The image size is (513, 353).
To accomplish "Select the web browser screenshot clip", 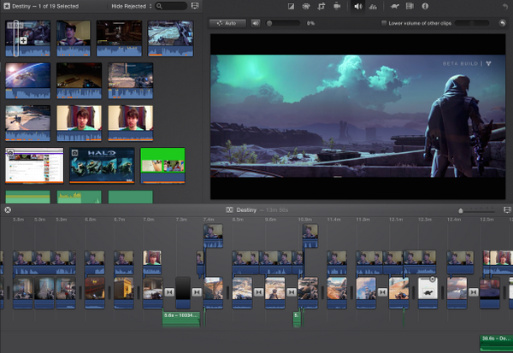I will (x=34, y=165).
